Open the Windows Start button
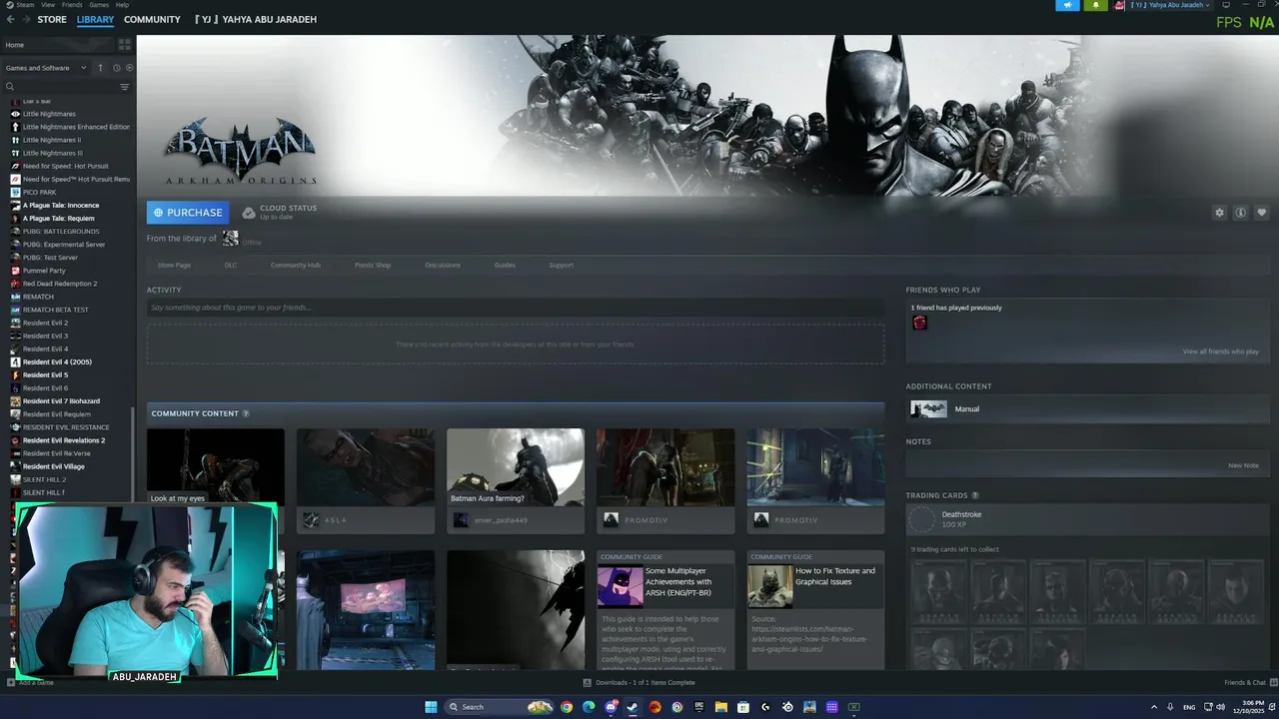The image size is (1279, 719). pos(431,707)
